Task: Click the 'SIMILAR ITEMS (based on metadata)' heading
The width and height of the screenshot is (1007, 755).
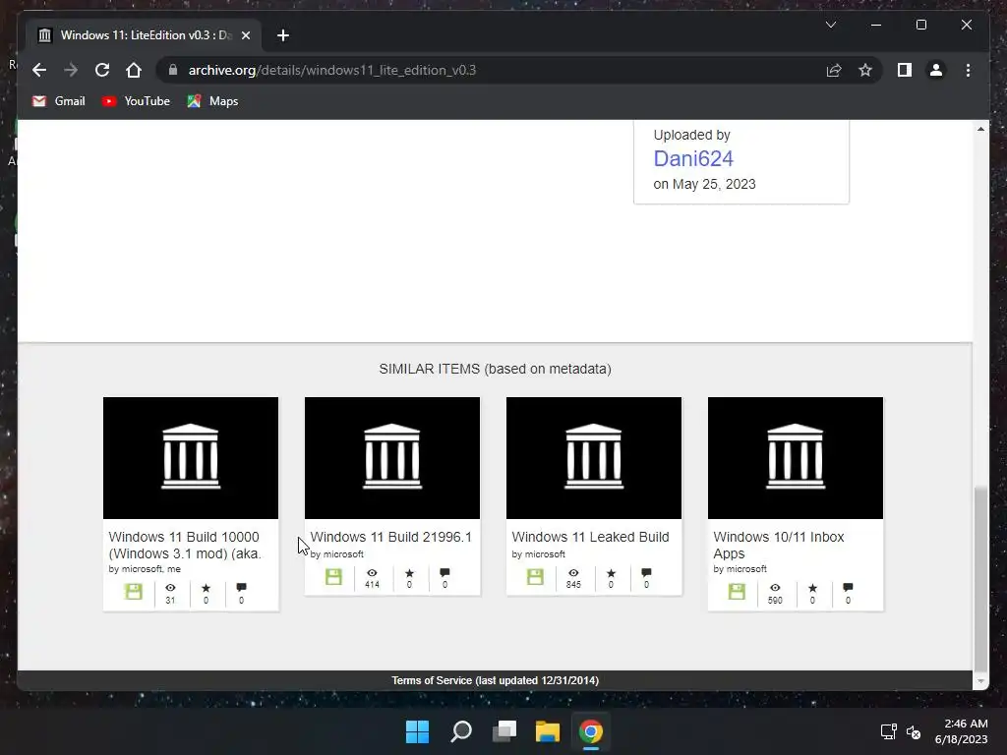Action: click(496, 370)
